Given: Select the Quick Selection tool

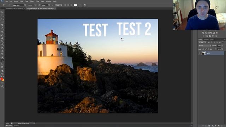Looking at the screenshot, I should tap(2, 22).
